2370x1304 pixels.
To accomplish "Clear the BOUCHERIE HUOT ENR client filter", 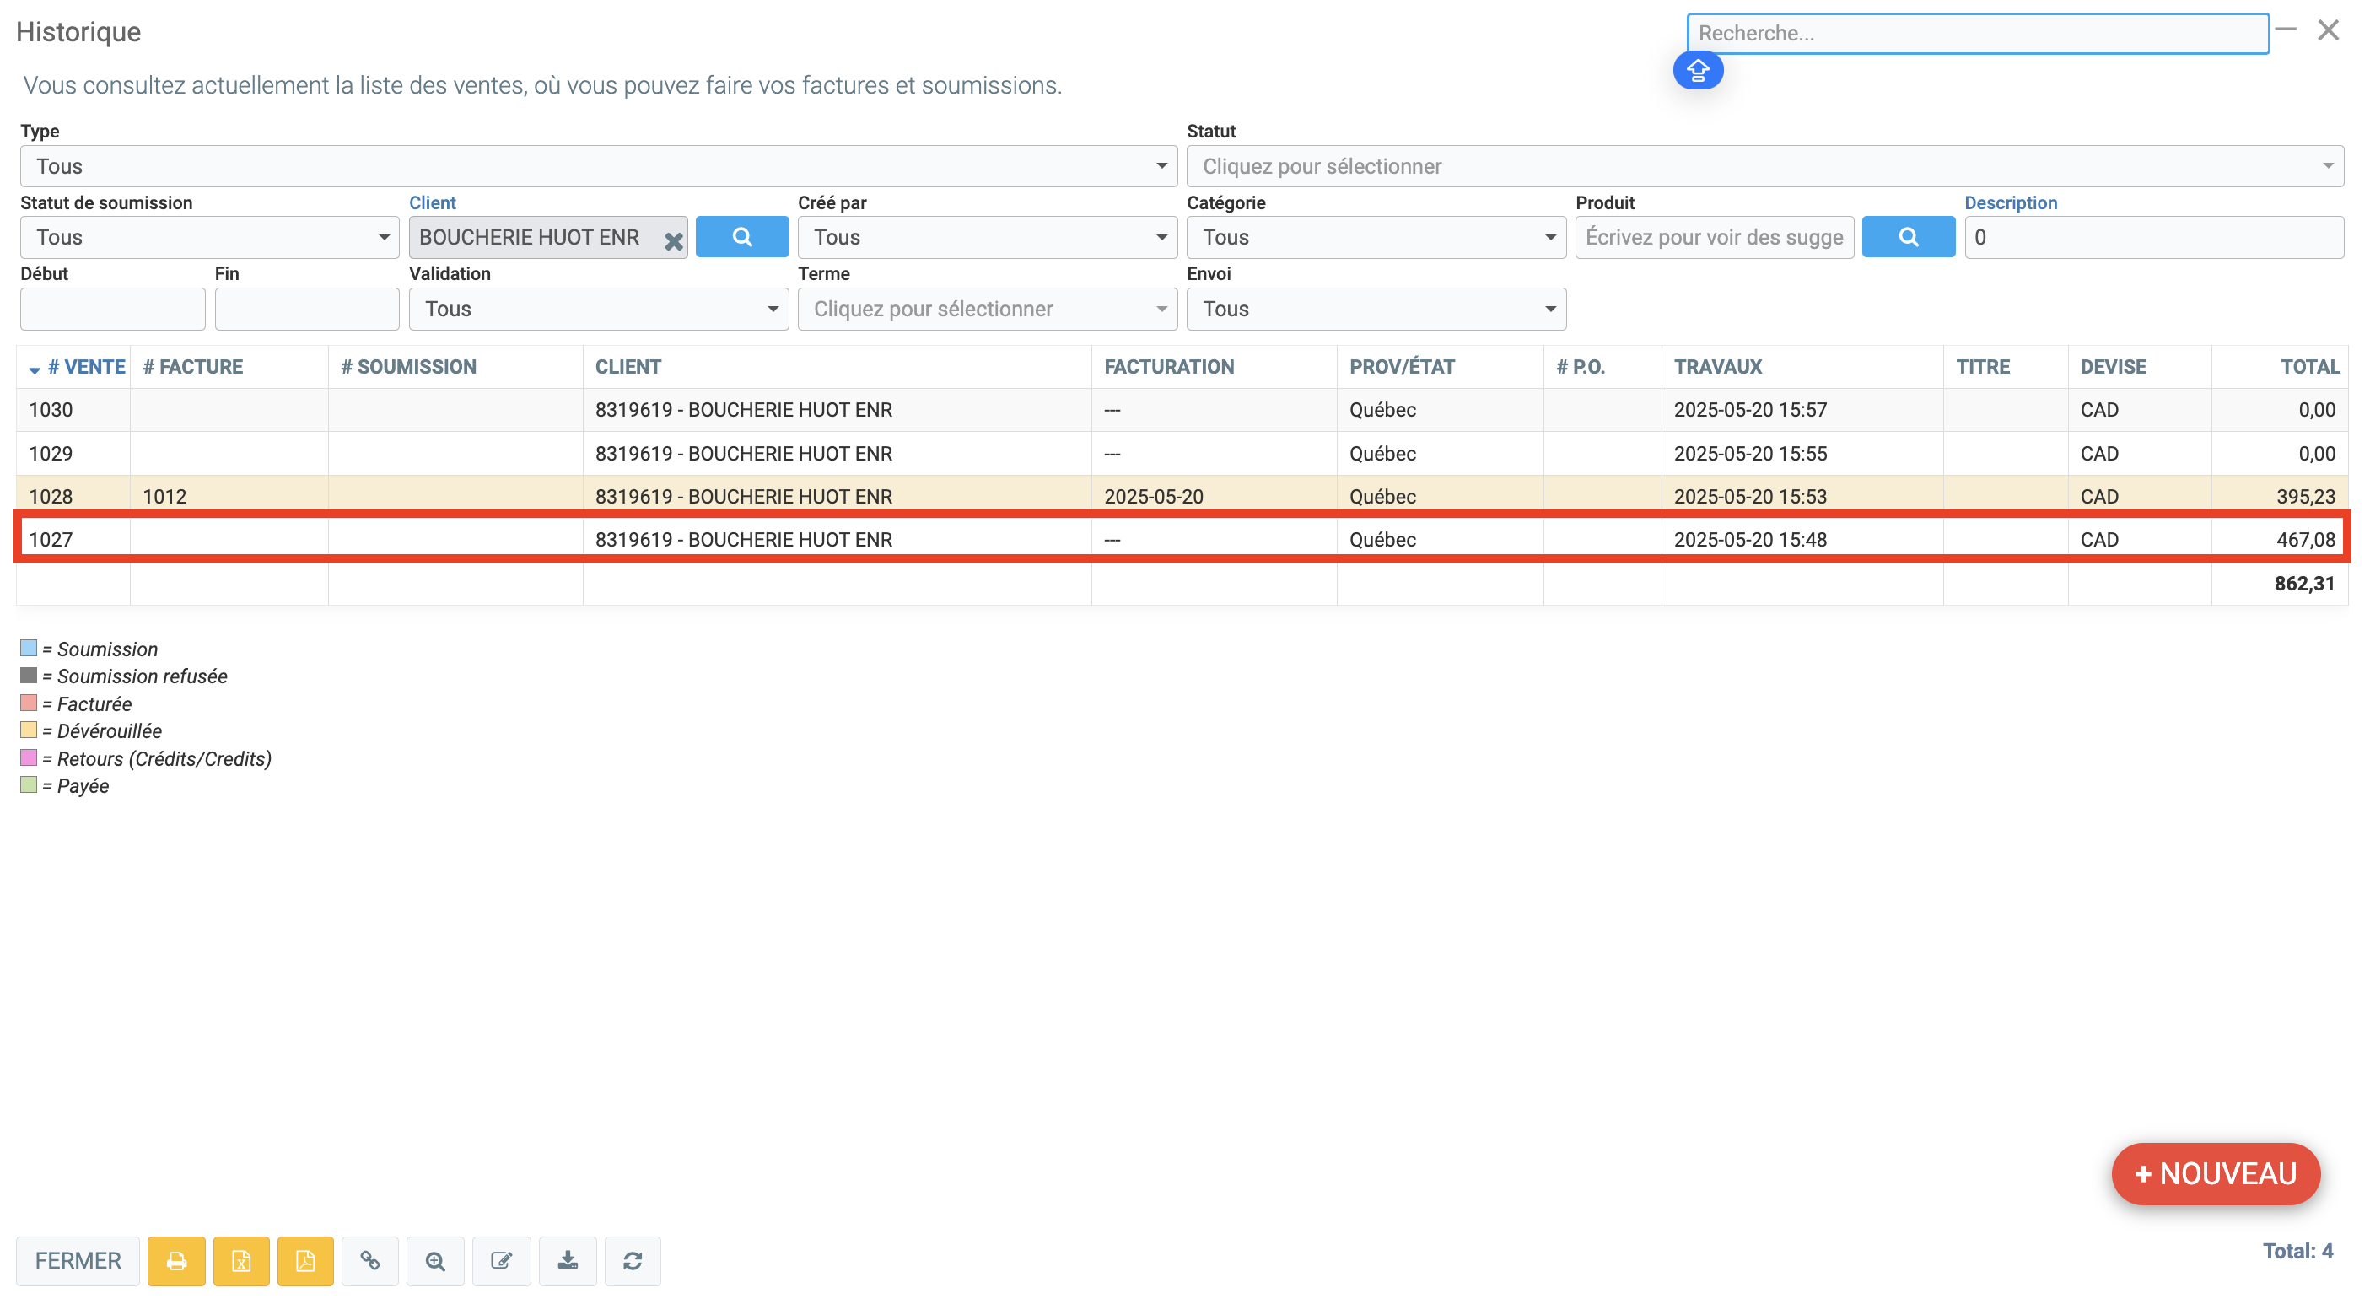I will coord(673,240).
